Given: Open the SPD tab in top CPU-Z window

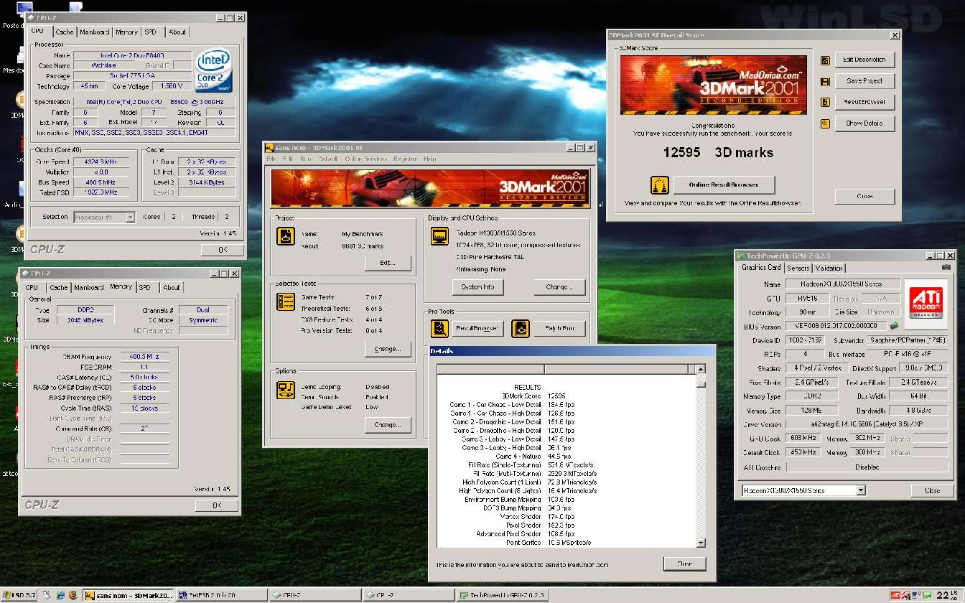Looking at the screenshot, I should tap(151, 32).
